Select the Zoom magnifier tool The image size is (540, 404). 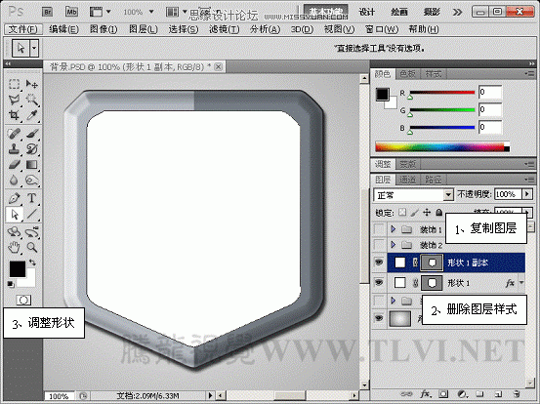pyautogui.click(x=32, y=247)
